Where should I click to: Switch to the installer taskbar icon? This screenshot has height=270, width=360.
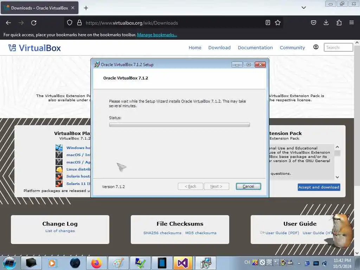(x=206, y=263)
